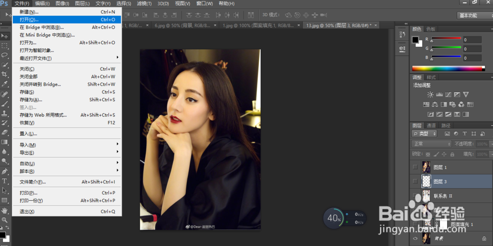This screenshot has width=493, height=246.
Task: Open the 基本功能 workspace dropdown
Action: 474,15
